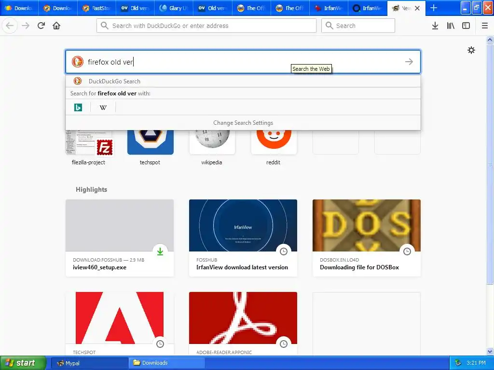494x370 pixels.
Task: Open IrfanView download latest version highlight
Action: [243, 238]
